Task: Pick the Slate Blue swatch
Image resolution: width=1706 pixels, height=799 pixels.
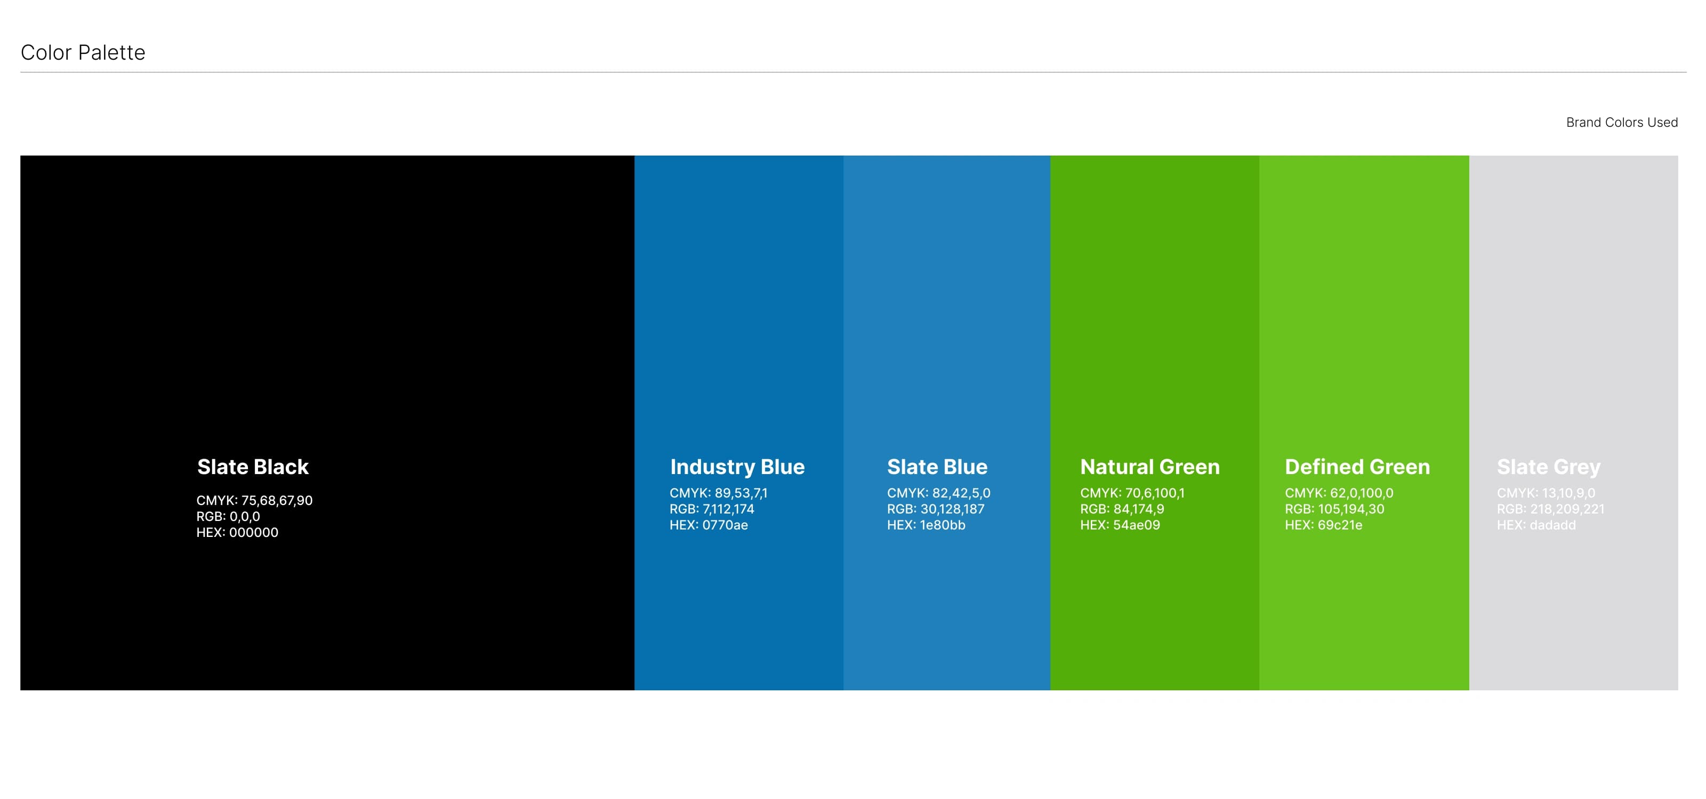Action: 946,298
